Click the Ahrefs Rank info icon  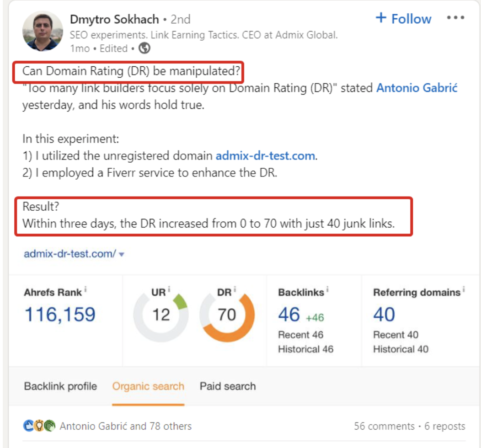(86, 289)
